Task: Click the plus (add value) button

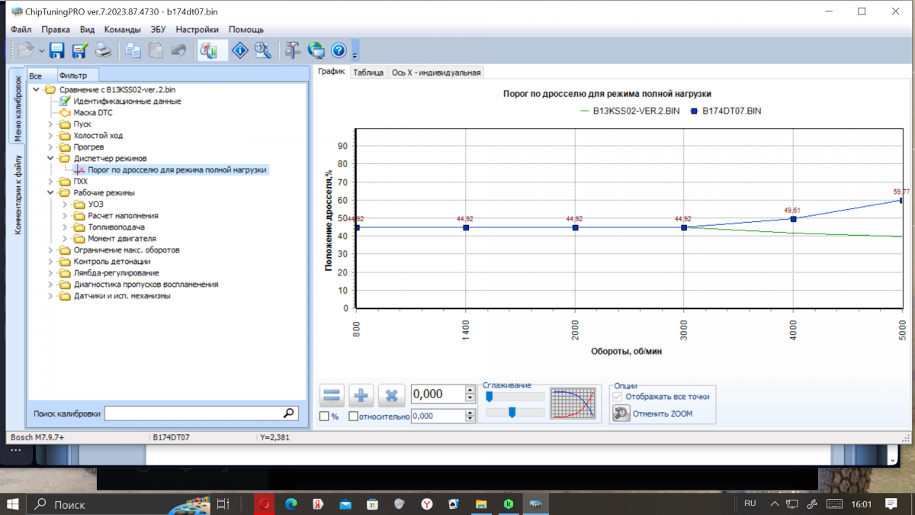Action: 361,395
